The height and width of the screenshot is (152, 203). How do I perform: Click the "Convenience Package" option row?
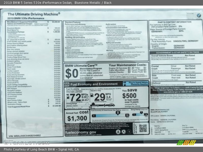point(33,32)
